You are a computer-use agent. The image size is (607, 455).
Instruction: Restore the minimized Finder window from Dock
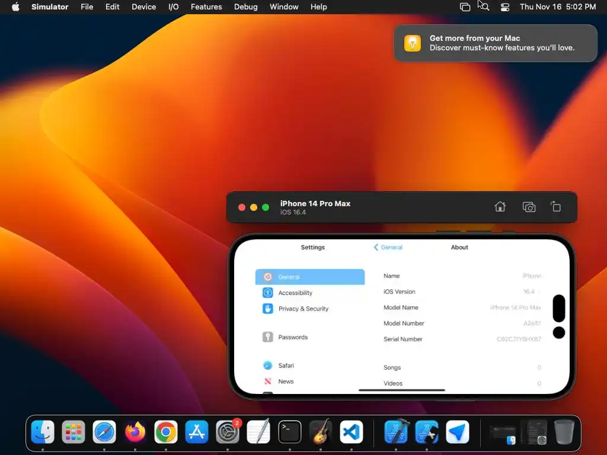tap(503, 434)
